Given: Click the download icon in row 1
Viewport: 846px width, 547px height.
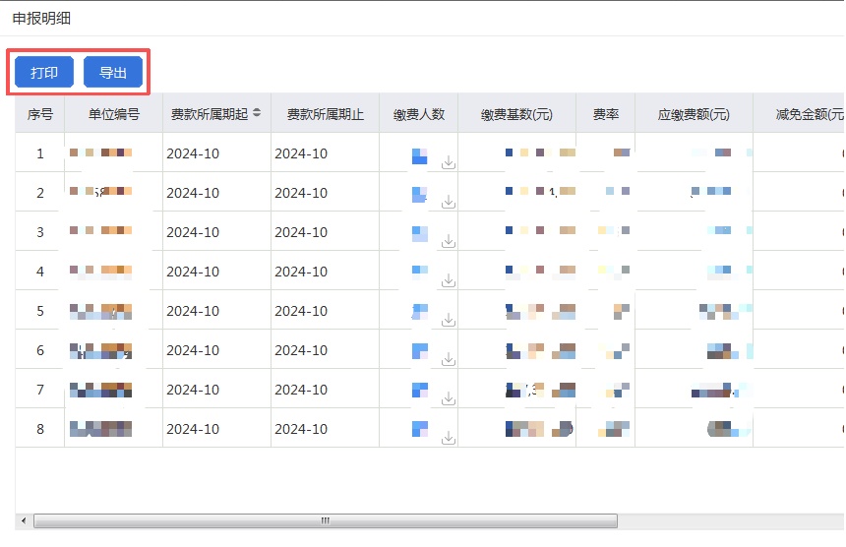Looking at the screenshot, I should [449, 162].
